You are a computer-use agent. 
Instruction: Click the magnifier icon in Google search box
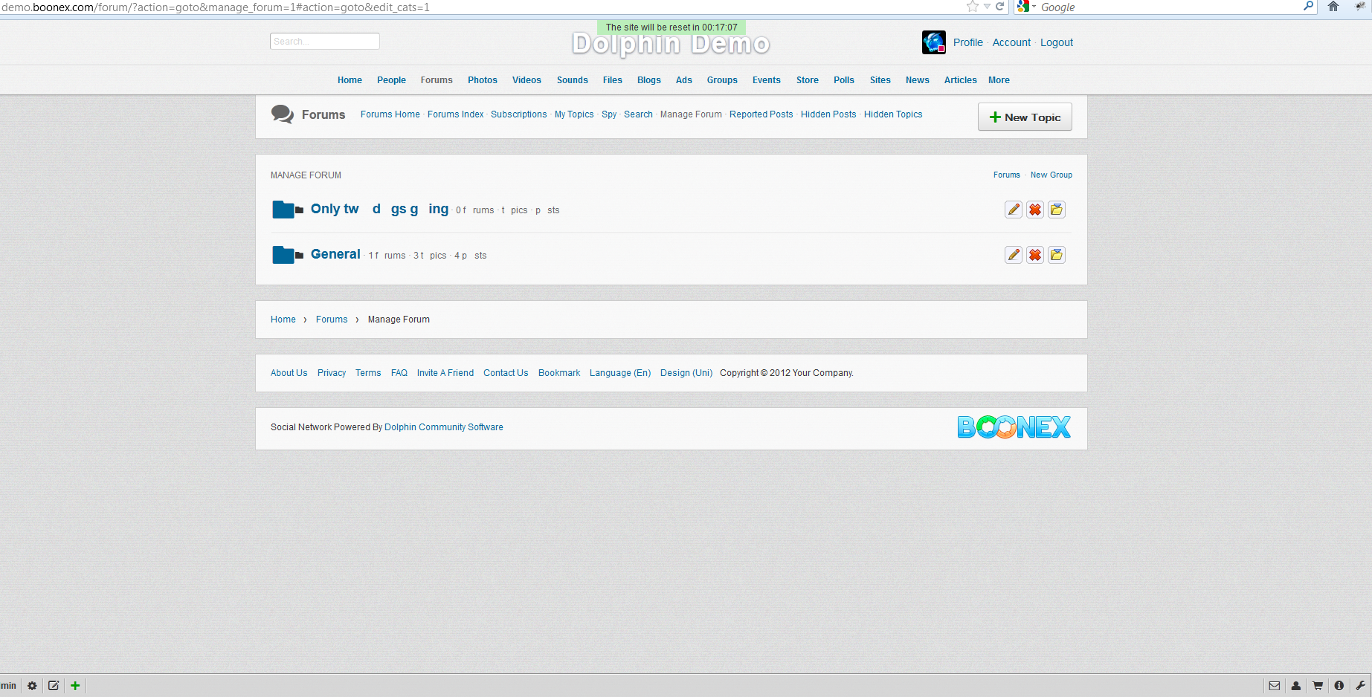[x=1309, y=7]
